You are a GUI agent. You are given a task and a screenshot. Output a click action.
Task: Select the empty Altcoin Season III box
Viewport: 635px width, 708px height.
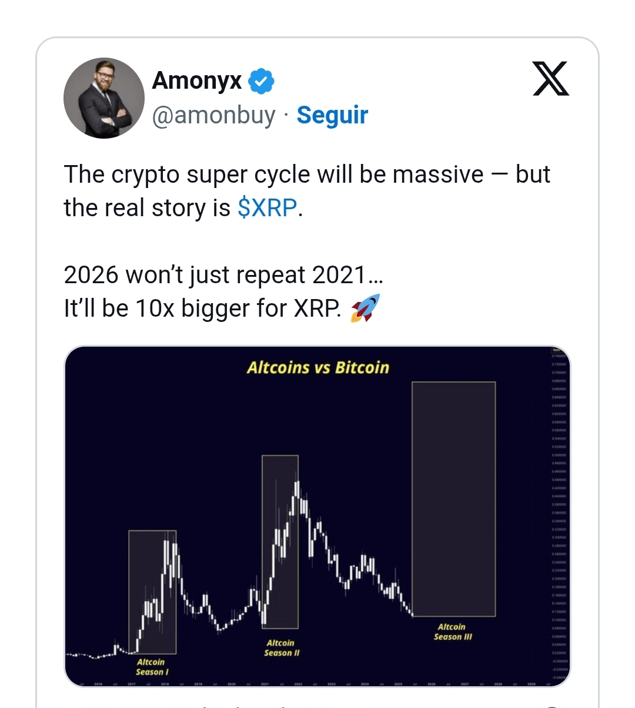pyautogui.click(x=454, y=499)
